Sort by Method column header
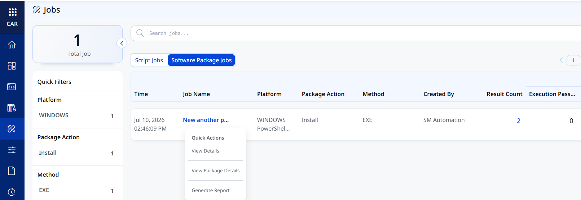The image size is (581, 200). point(374,94)
